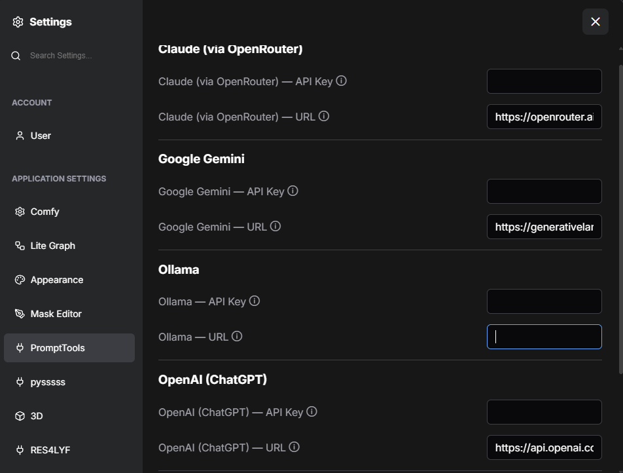Close the Settings dialog

coord(596,22)
